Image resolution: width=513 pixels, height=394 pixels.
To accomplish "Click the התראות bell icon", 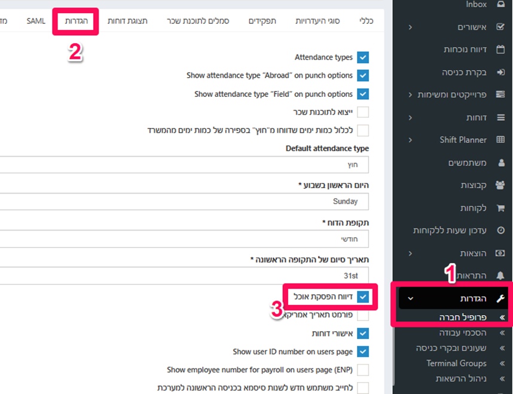I will [500, 276].
